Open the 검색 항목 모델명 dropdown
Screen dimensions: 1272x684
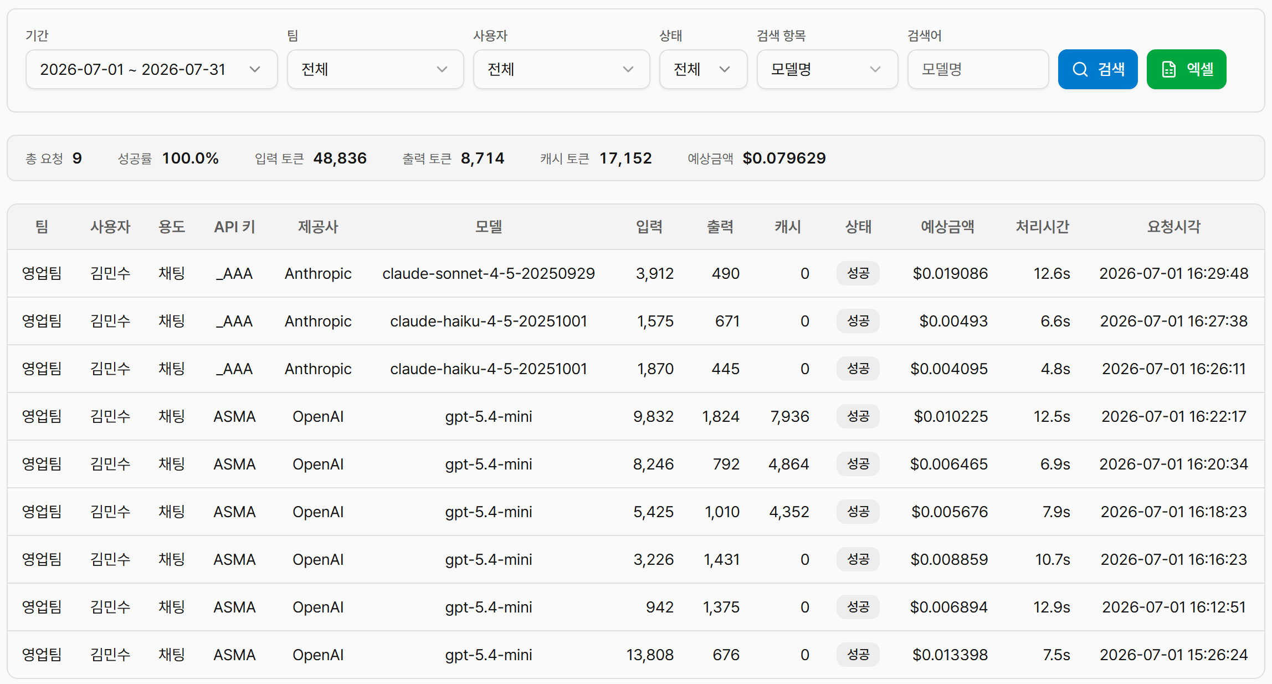pos(827,69)
